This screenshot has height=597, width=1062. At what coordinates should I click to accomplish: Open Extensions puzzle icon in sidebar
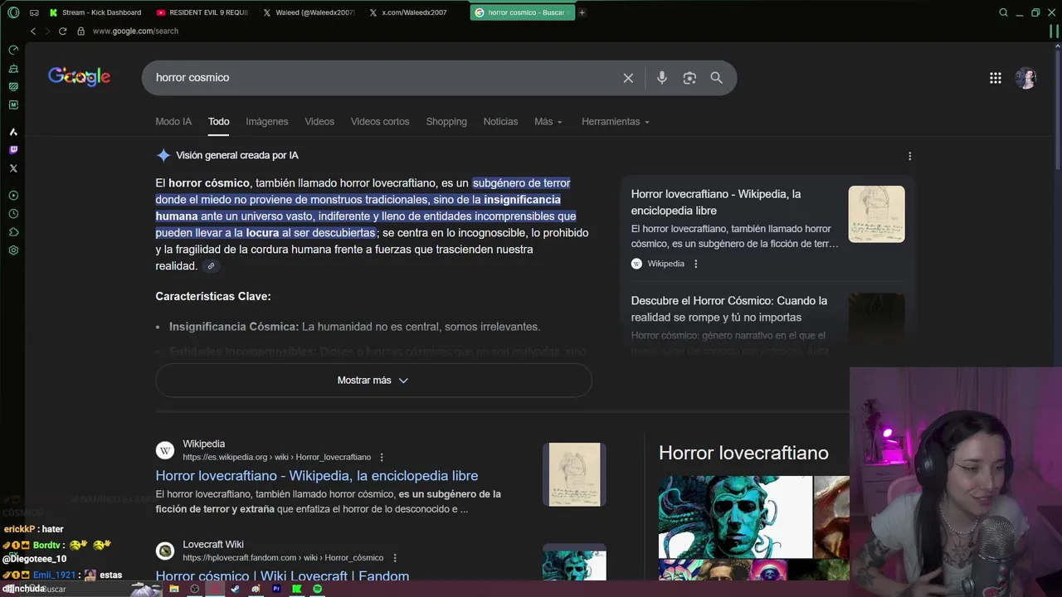tap(13, 232)
